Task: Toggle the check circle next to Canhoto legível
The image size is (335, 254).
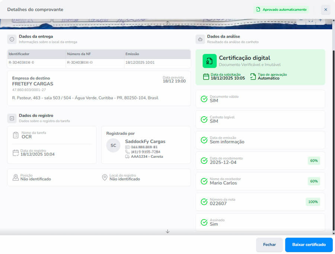Action: point(204,119)
